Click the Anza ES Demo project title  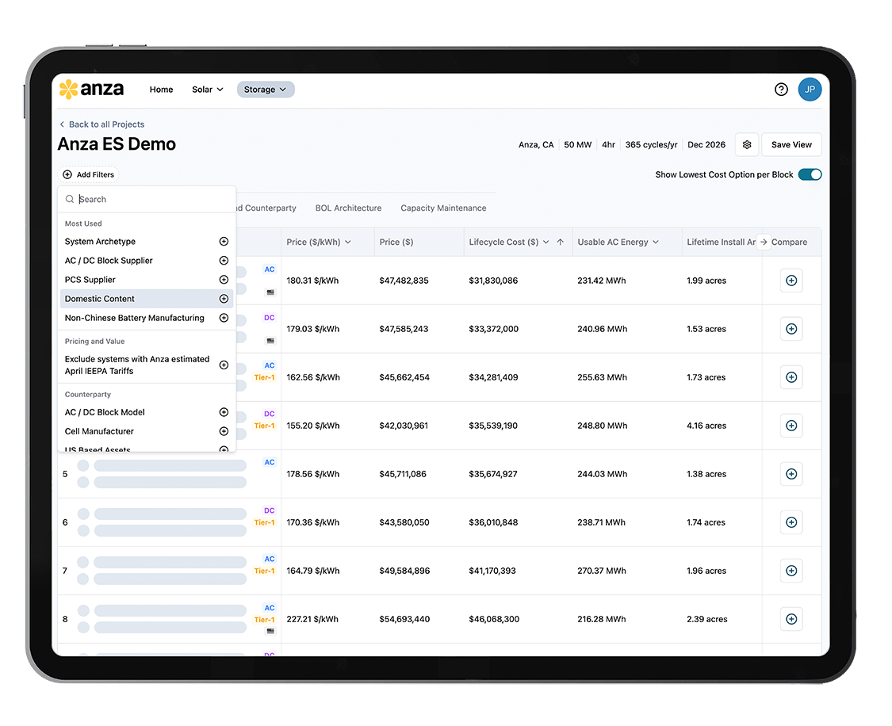117,143
